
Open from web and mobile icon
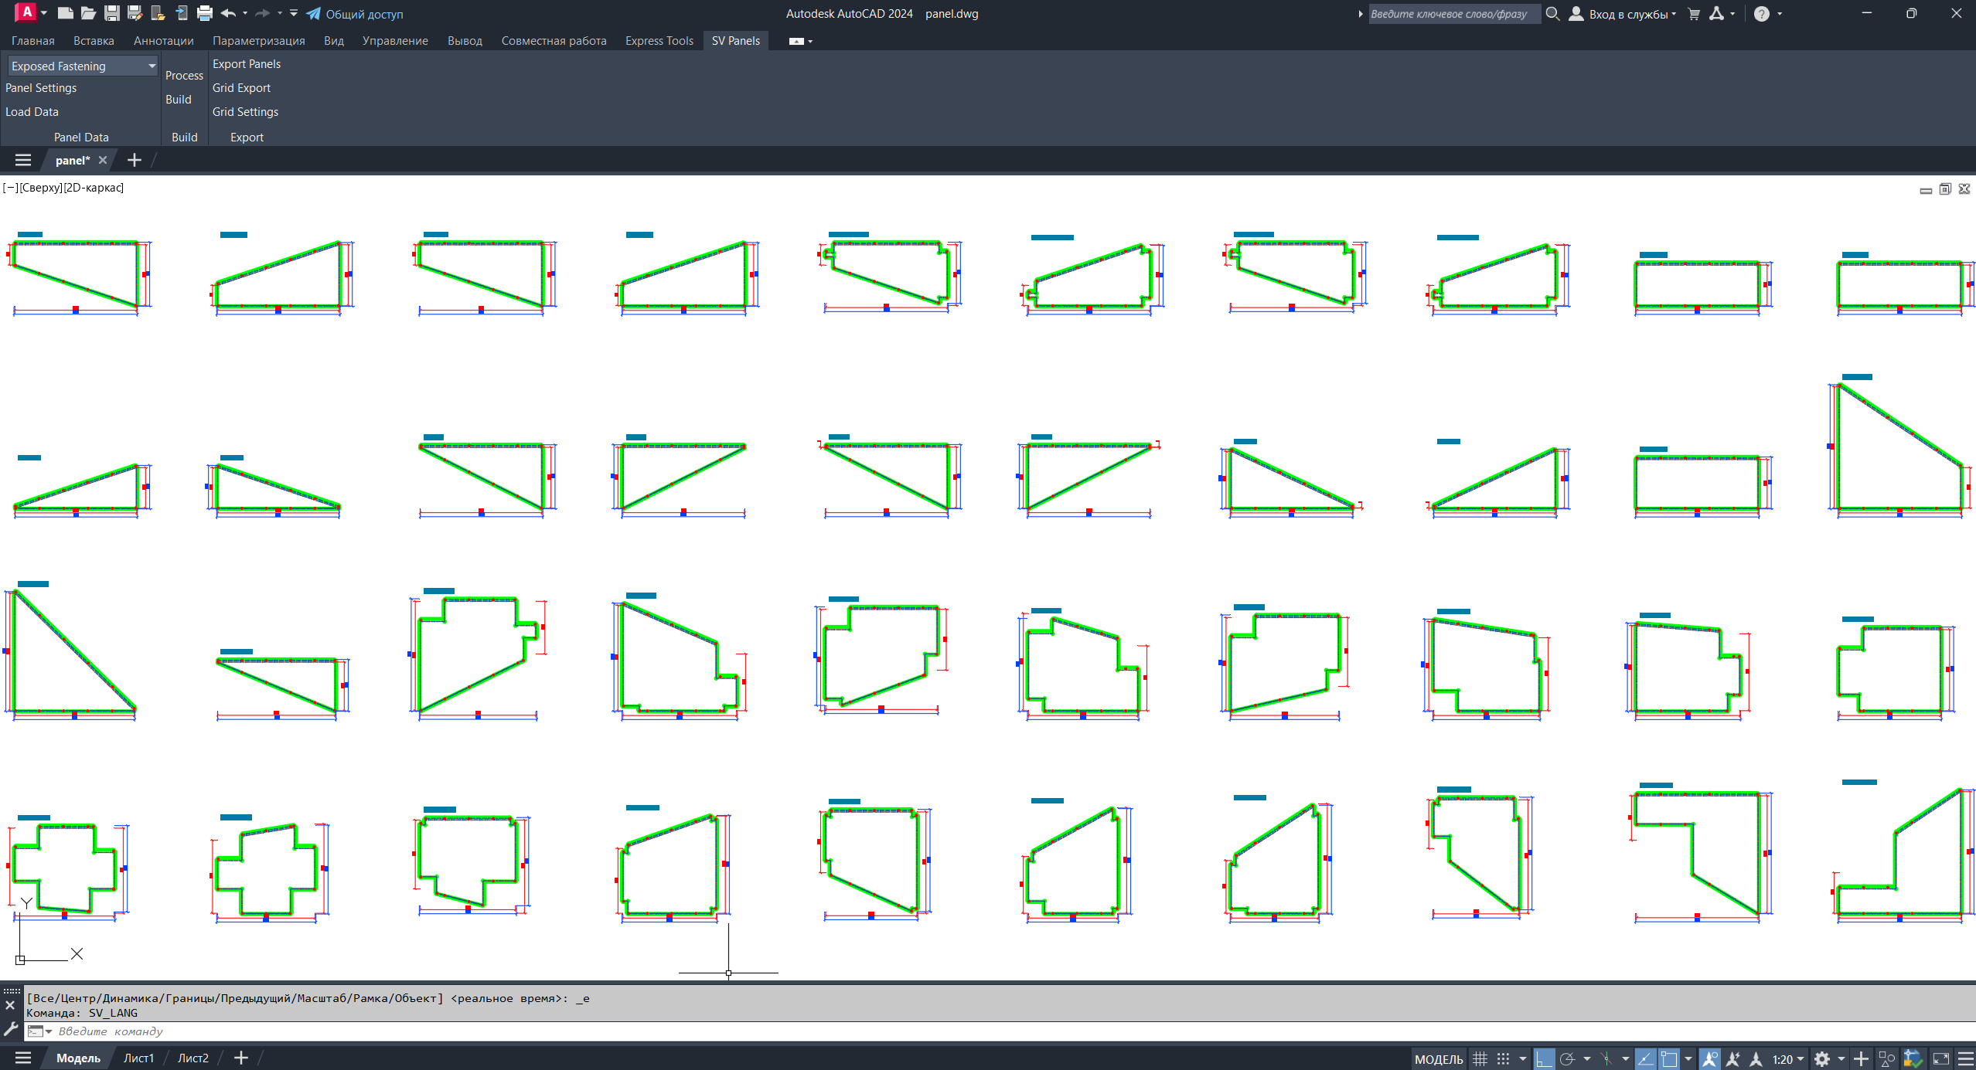click(x=158, y=13)
